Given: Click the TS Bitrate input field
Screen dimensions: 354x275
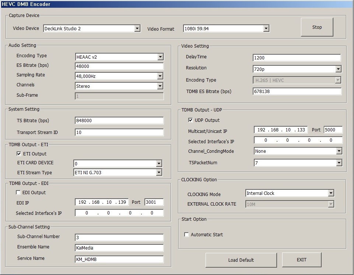Looking at the screenshot, I should (119, 121).
